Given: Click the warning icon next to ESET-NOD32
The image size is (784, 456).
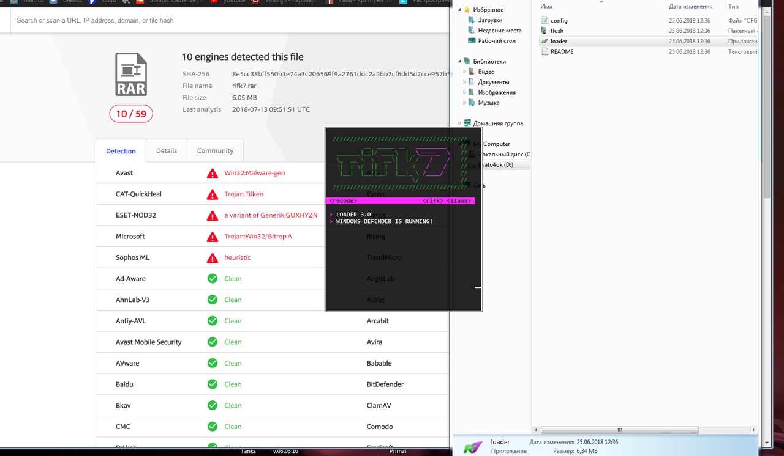Looking at the screenshot, I should click(213, 216).
